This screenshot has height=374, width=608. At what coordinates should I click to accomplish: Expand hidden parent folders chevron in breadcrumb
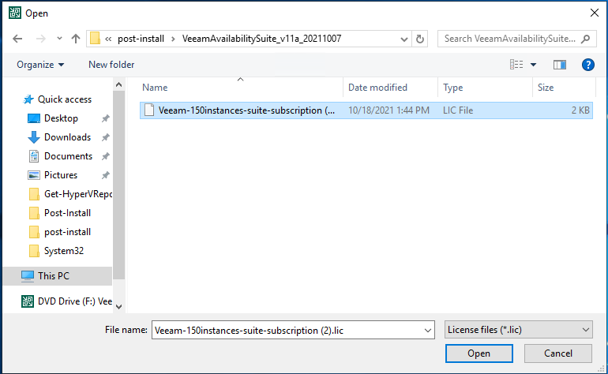point(108,39)
